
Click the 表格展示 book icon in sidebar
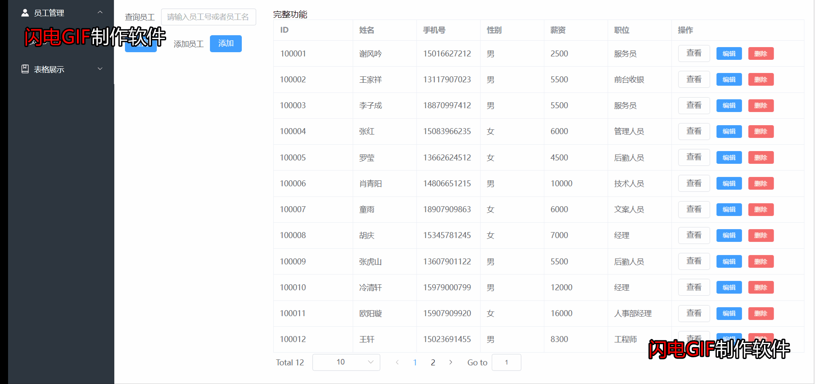[x=25, y=69]
